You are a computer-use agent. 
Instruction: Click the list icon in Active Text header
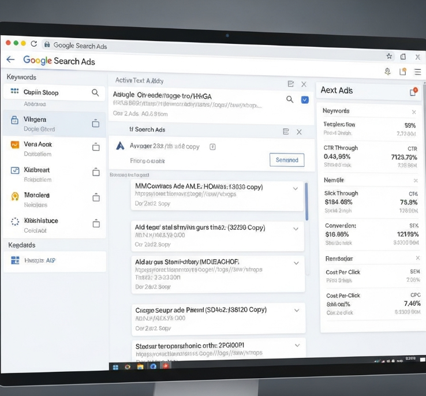[291, 84]
